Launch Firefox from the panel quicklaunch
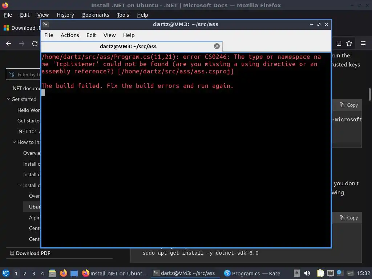Image resolution: width=372 pixels, height=279 pixels. click(x=63, y=273)
